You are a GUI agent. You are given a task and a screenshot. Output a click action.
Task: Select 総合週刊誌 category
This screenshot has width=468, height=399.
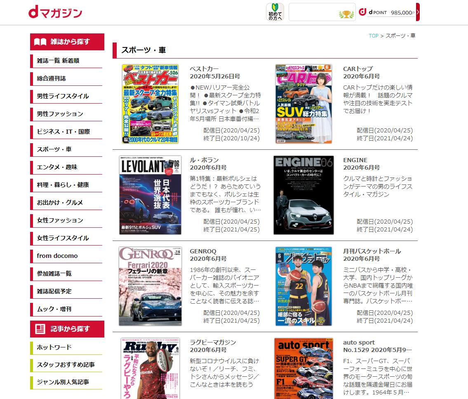(x=66, y=78)
